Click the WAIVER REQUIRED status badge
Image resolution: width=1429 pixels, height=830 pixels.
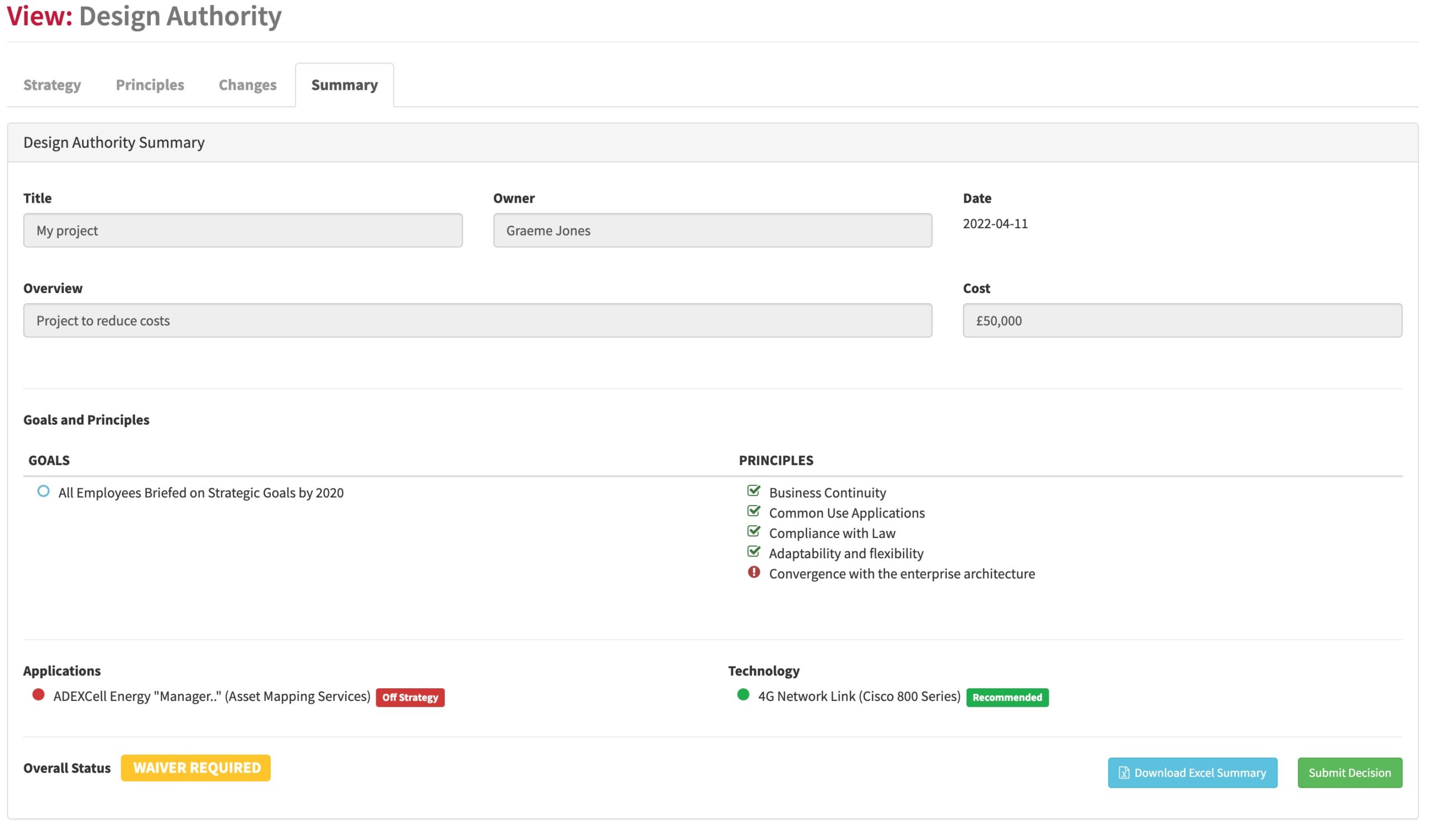196,767
